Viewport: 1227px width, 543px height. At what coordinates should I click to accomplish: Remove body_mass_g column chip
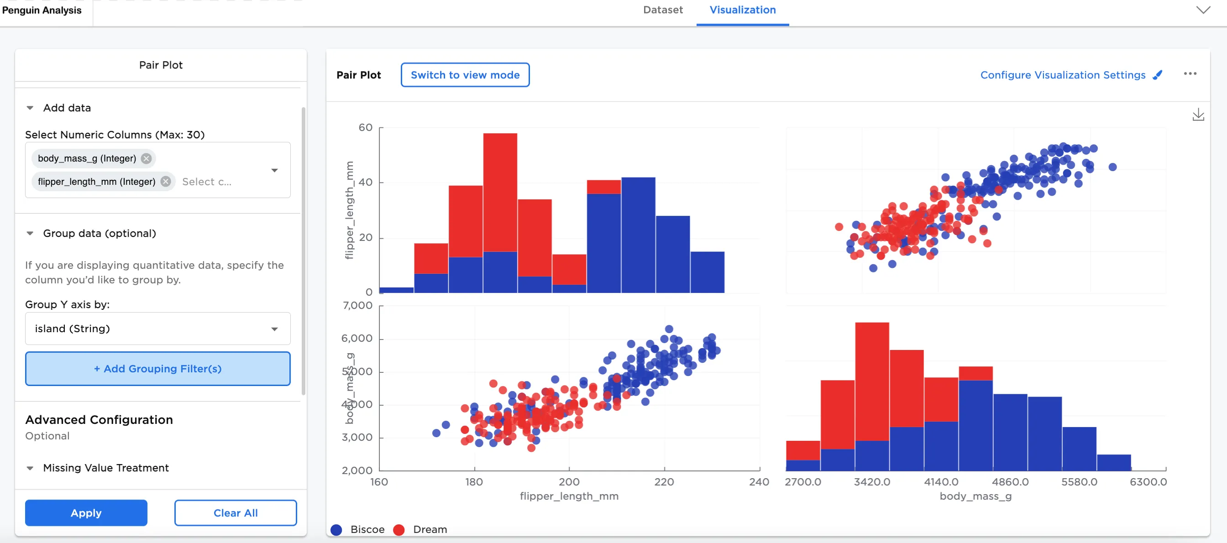point(146,159)
